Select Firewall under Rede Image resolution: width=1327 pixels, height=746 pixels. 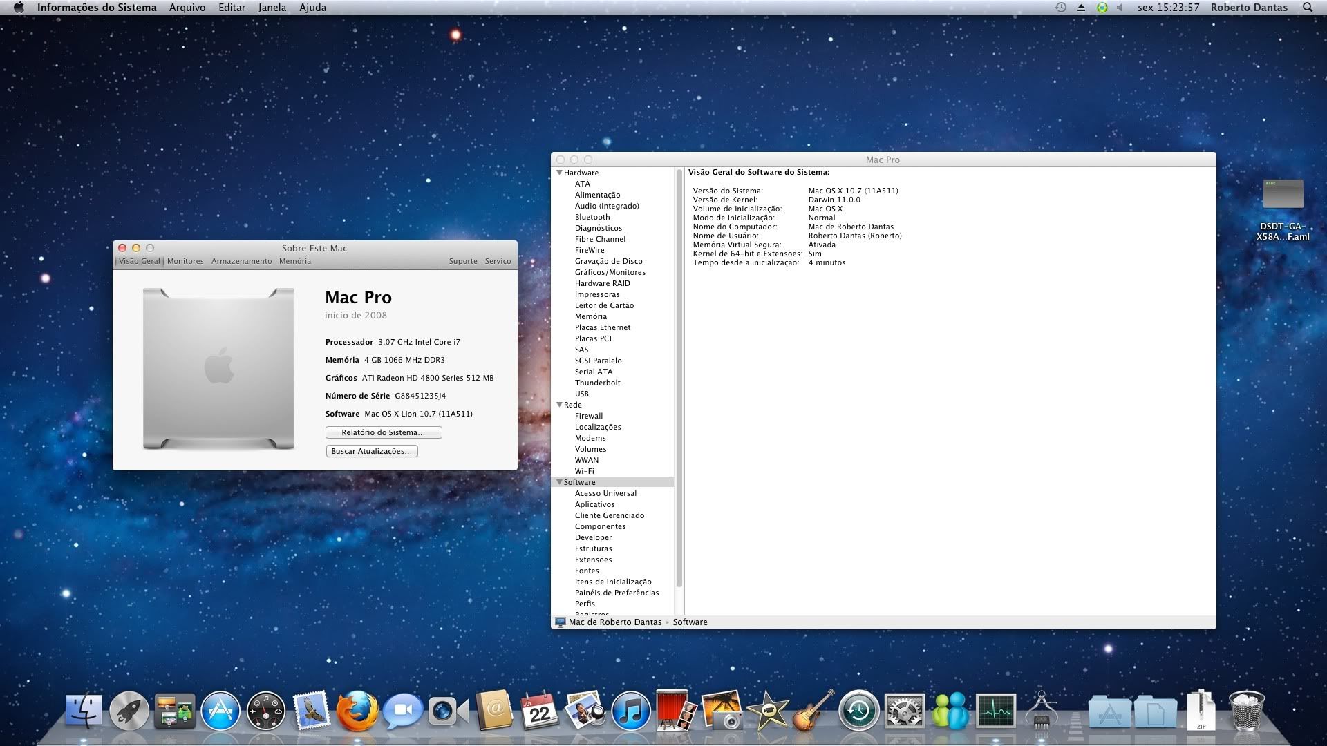click(x=589, y=416)
